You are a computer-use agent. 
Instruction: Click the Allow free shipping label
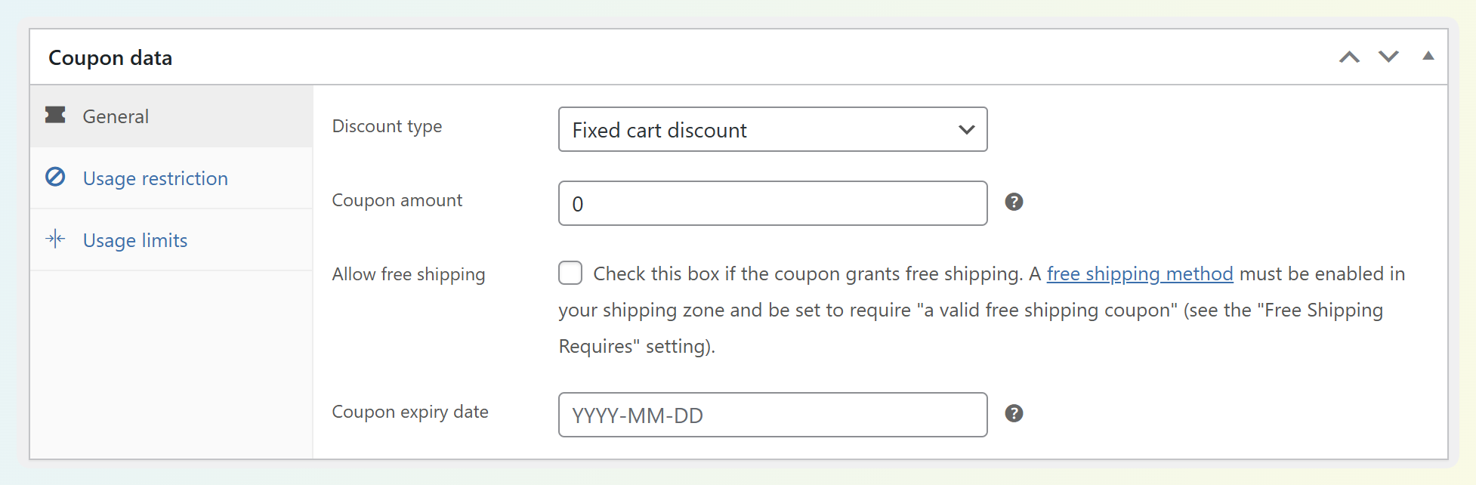coord(409,274)
